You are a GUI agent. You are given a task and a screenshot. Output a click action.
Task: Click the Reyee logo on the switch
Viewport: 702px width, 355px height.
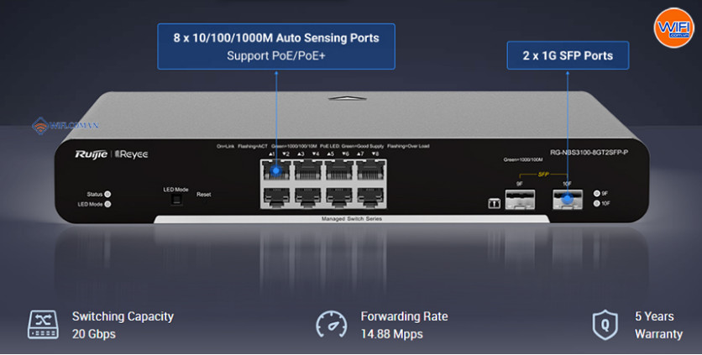132,154
